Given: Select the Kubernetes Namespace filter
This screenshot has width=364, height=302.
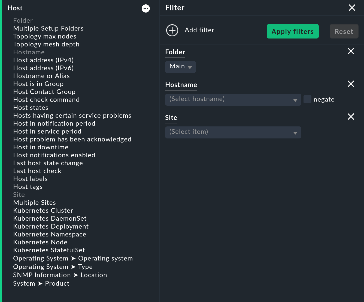Looking at the screenshot, I should click(x=50, y=234).
